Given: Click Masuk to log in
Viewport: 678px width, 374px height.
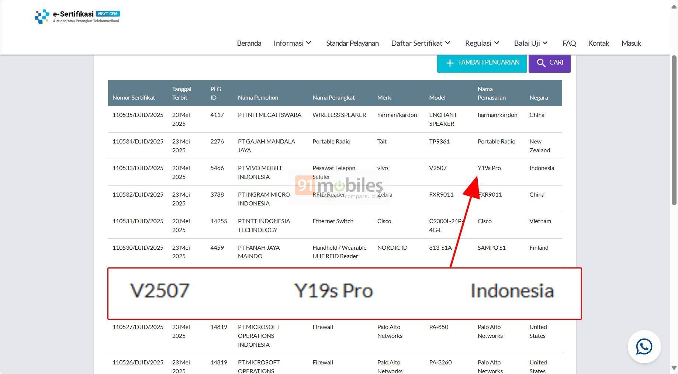Looking at the screenshot, I should tap(631, 43).
